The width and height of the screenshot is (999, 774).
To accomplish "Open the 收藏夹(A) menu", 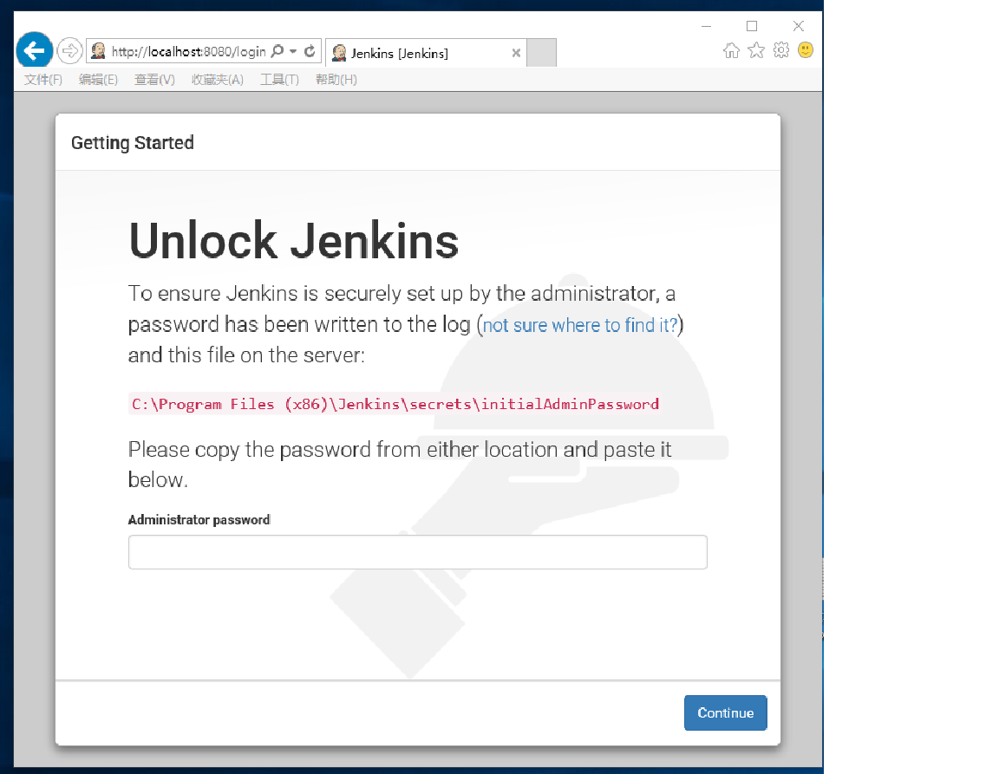I will tap(218, 80).
